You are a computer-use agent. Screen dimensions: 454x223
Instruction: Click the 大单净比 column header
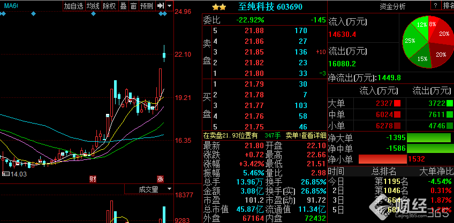click(436, 172)
